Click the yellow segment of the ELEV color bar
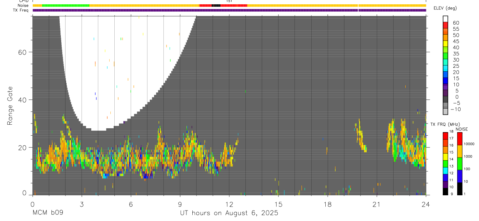479x221 pixels. click(445, 44)
